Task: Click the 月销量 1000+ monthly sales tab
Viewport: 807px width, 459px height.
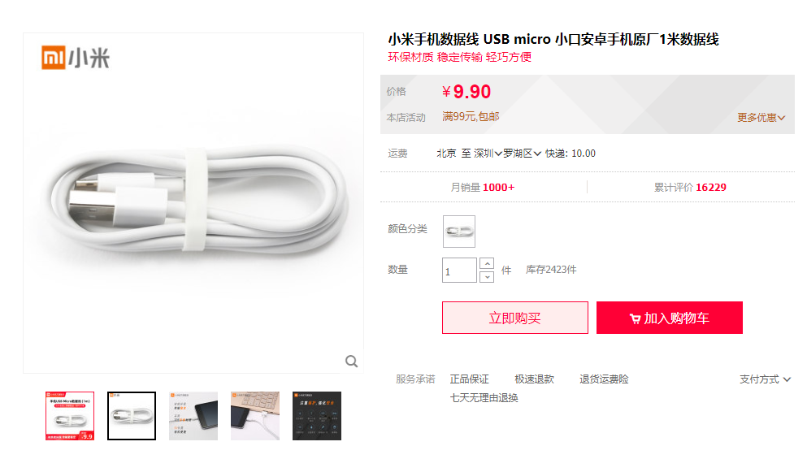Action: coord(483,188)
